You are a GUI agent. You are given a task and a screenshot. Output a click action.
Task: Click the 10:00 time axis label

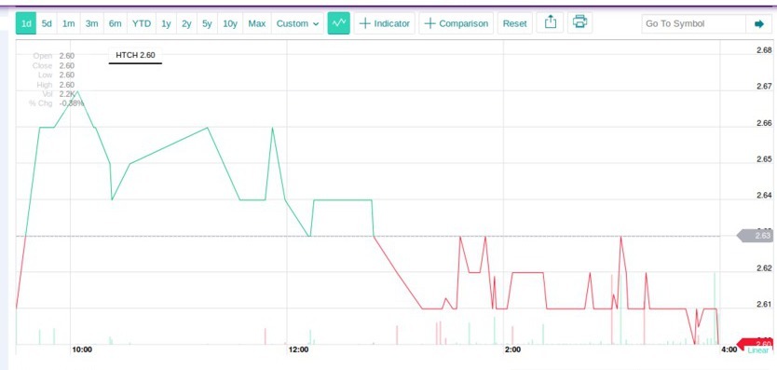click(82, 349)
